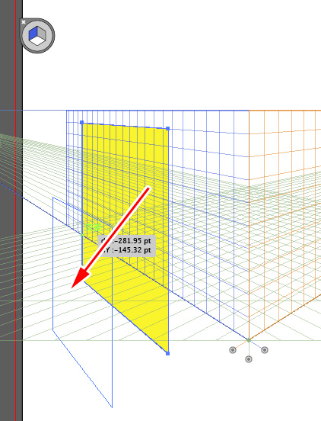
Task: Close the plane switching widget
Action: [24, 22]
